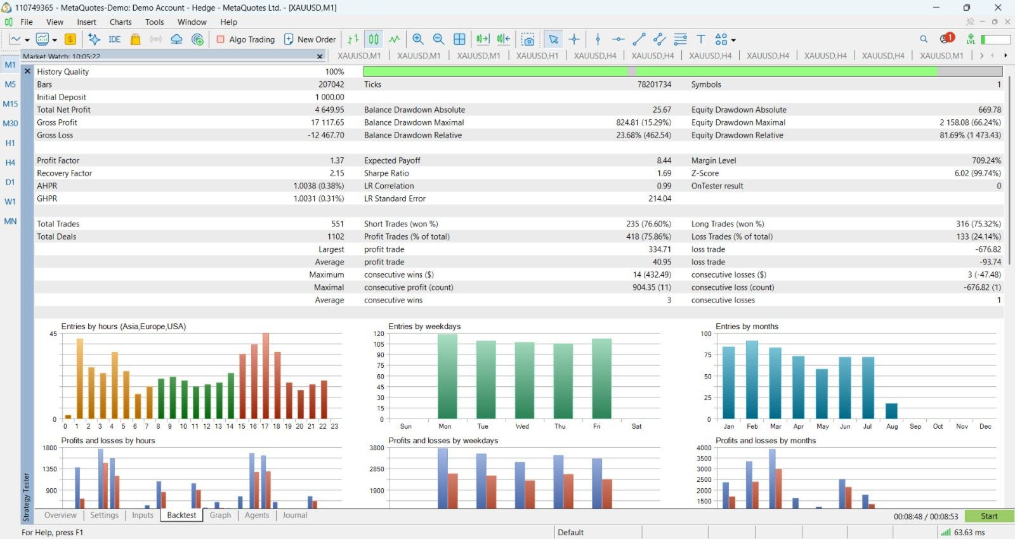Click the Zoom In magnifier icon
Screen dimensions: 1015x539
[x=418, y=39]
